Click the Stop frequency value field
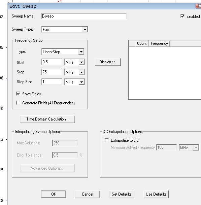 [52, 72]
